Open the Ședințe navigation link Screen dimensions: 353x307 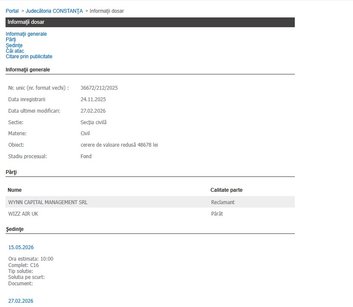(x=14, y=45)
